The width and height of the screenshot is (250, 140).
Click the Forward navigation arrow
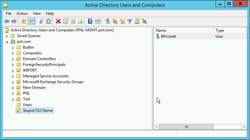coord(14,21)
